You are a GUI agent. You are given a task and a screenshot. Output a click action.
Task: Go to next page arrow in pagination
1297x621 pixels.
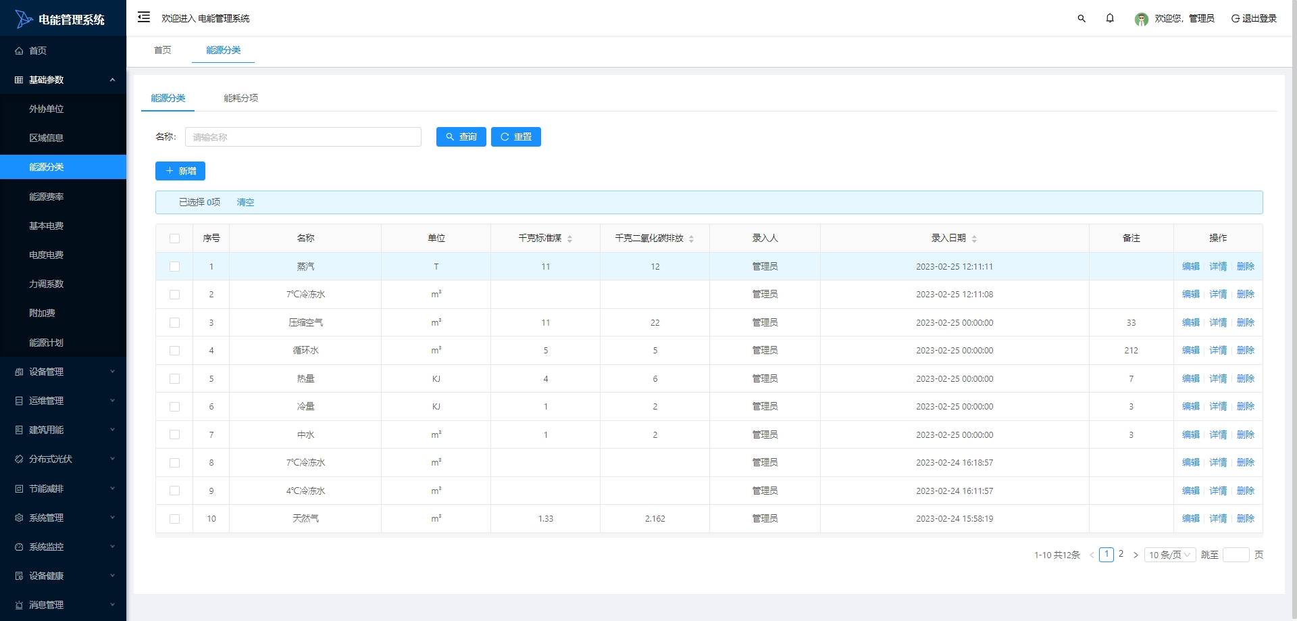[1136, 555]
